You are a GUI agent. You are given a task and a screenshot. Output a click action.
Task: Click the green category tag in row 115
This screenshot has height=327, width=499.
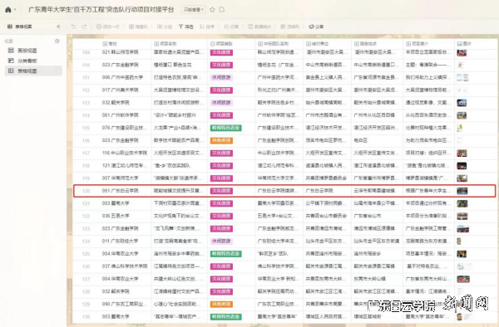coord(225,128)
